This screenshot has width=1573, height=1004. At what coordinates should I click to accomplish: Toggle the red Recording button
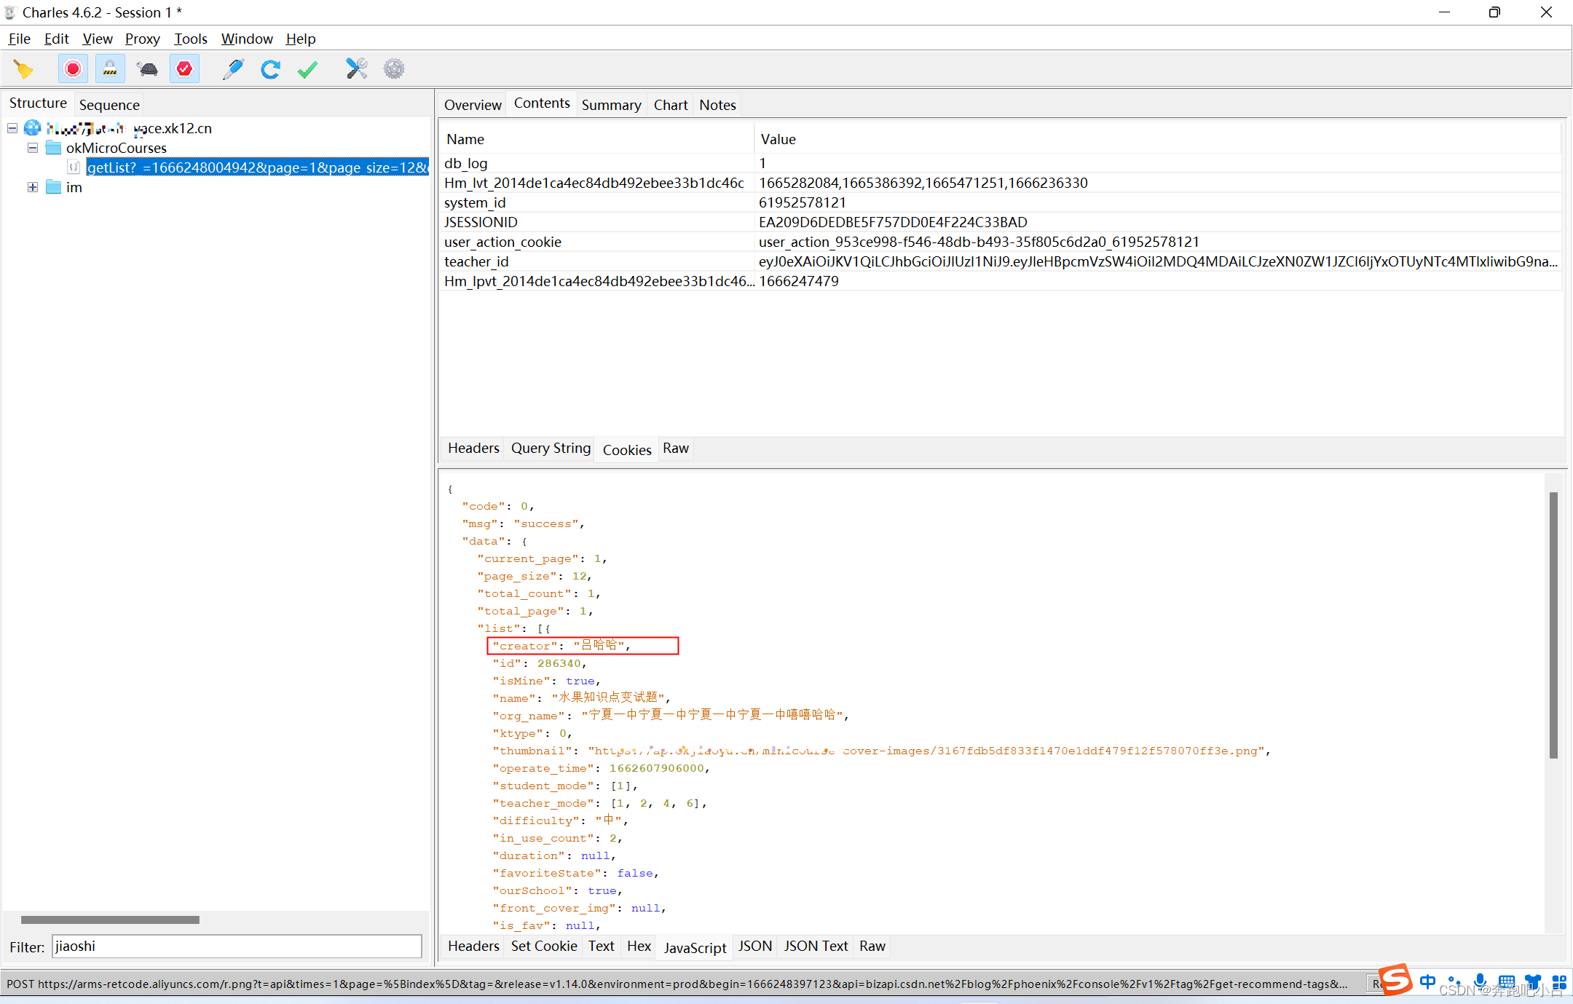(x=73, y=69)
